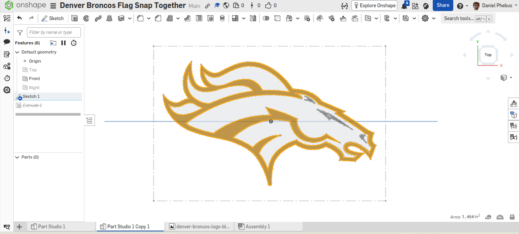Select the Mirror tool
The image size is (519, 234).
(x=253, y=18)
